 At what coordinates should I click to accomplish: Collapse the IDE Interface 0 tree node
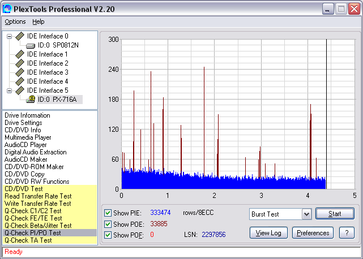(9, 36)
